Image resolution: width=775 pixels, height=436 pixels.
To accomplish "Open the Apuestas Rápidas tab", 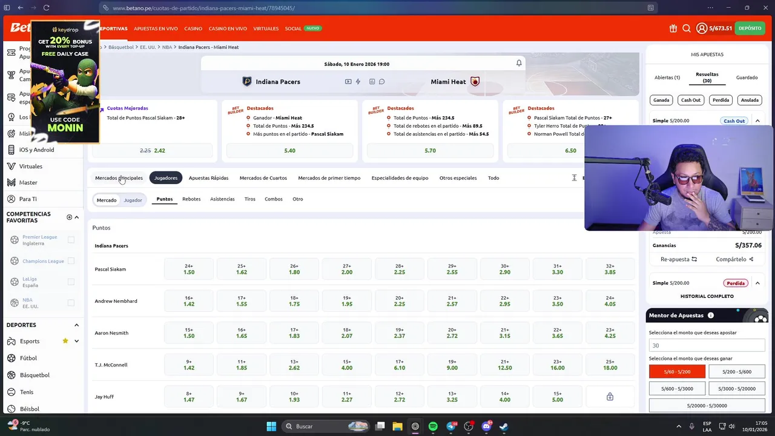I will pos(208,178).
